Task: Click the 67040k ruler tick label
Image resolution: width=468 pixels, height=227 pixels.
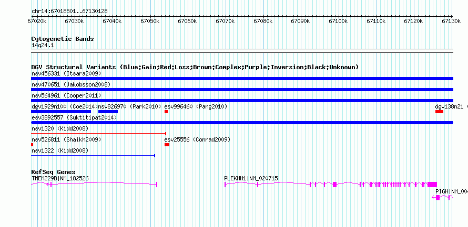Action: click(x=112, y=21)
